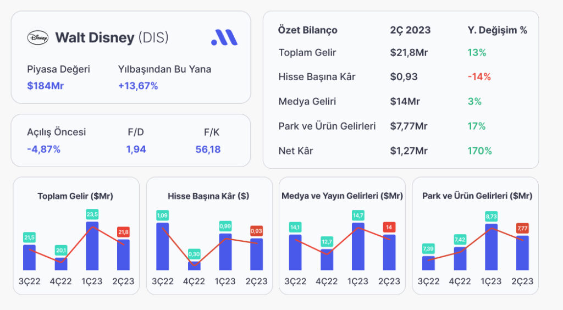The width and height of the screenshot is (563, 310).
Task: Click the 1,09 bar label in EPS chart
Action: [x=162, y=215]
